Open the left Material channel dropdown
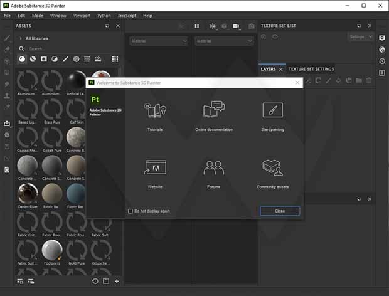 click(x=159, y=41)
